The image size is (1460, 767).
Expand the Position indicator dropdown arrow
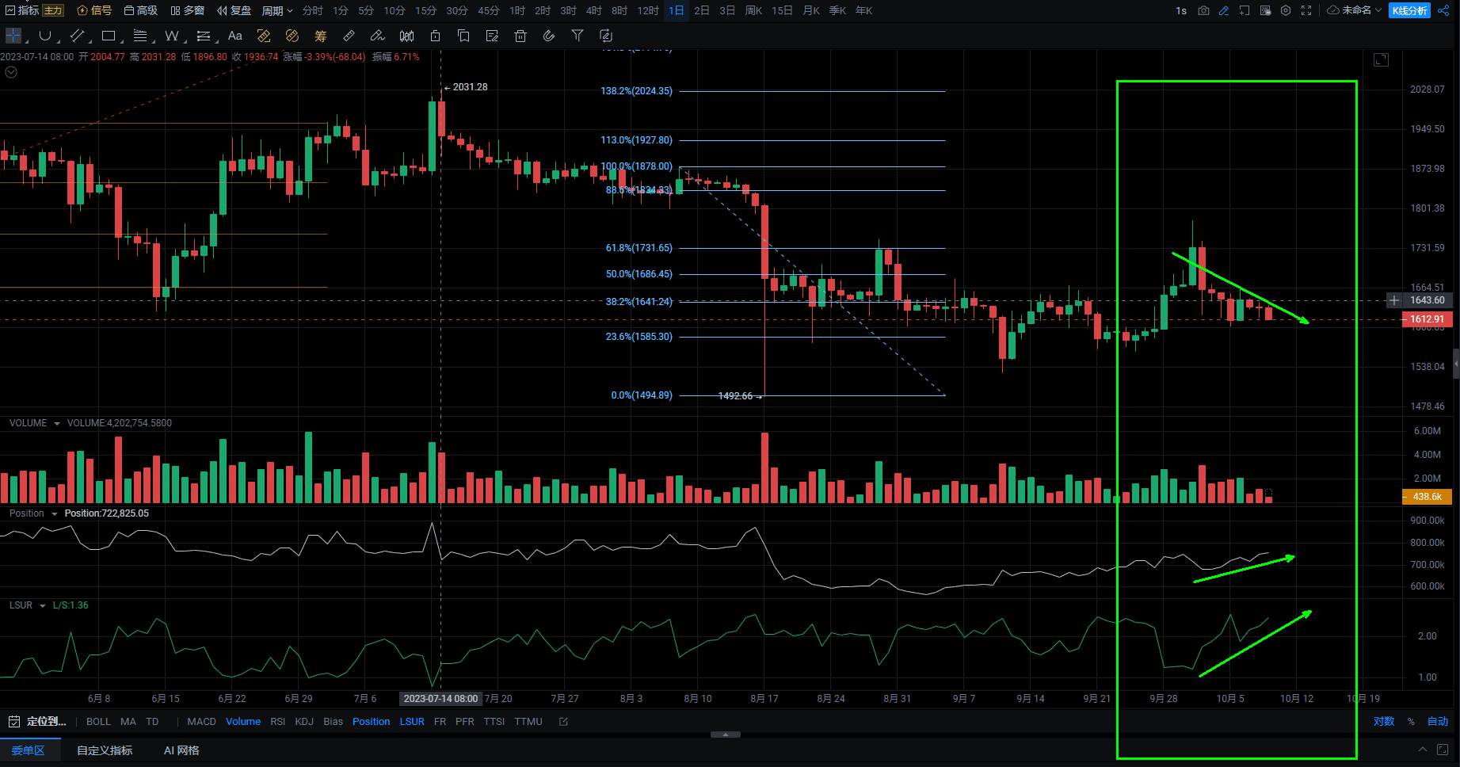[55, 514]
